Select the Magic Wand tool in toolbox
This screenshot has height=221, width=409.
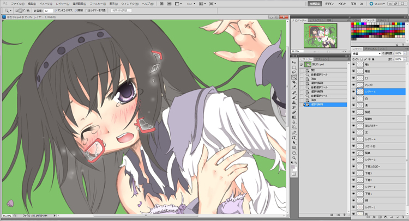tap(294, 77)
